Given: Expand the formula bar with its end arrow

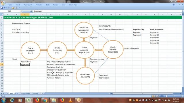Looking at the screenshot, I should [x=183, y=11].
